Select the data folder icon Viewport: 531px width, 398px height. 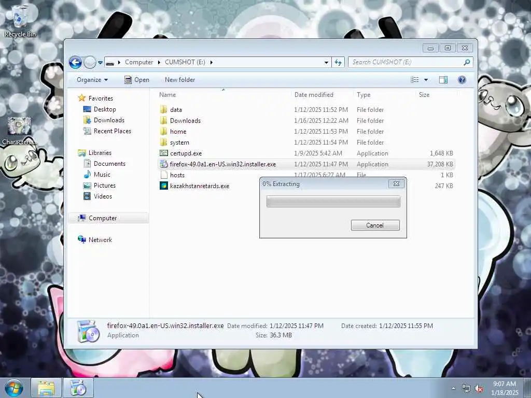163,110
